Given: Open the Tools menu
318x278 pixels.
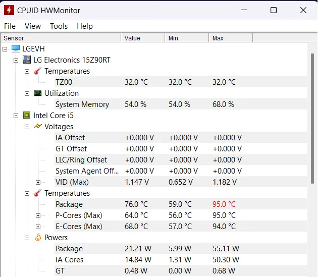Looking at the screenshot, I should 59,26.
